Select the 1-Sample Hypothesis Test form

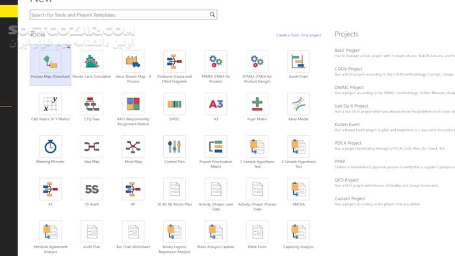pos(257,147)
